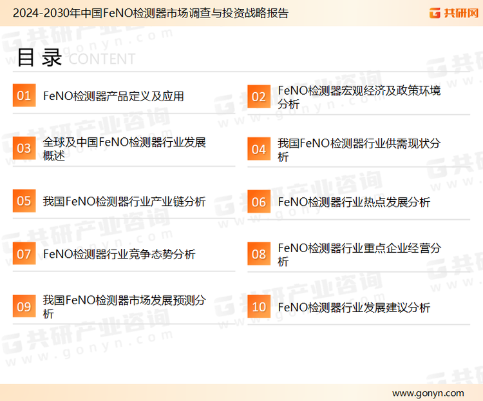Select the orange 10 number badge
Image resolution: width=483 pixels, height=401 pixels.
click(259, 307)
